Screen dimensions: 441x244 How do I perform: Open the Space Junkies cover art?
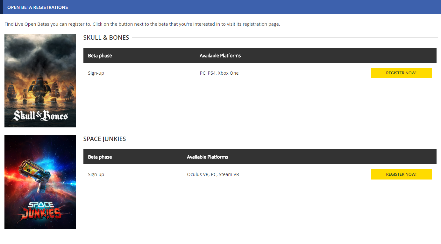tap(40, 182)
